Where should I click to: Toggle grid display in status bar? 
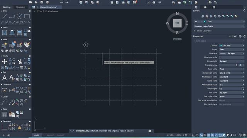tap(186, 135)
